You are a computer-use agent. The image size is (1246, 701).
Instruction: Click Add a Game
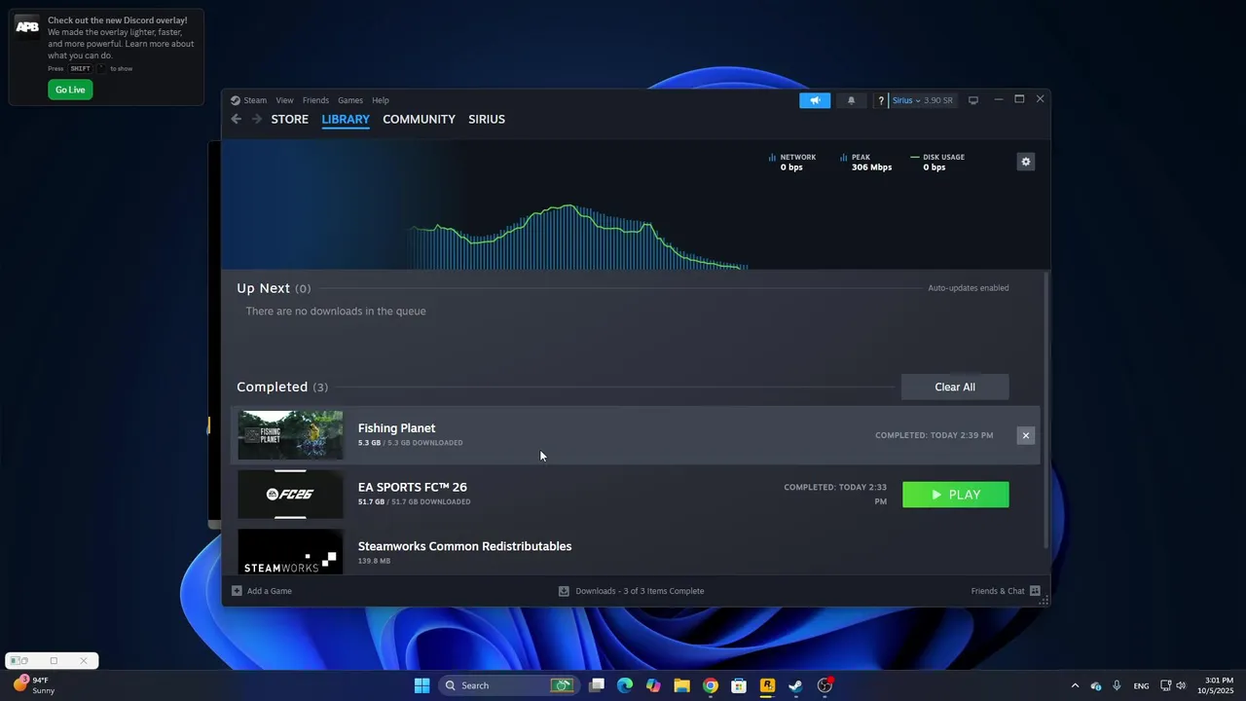(x=262, y=591)
